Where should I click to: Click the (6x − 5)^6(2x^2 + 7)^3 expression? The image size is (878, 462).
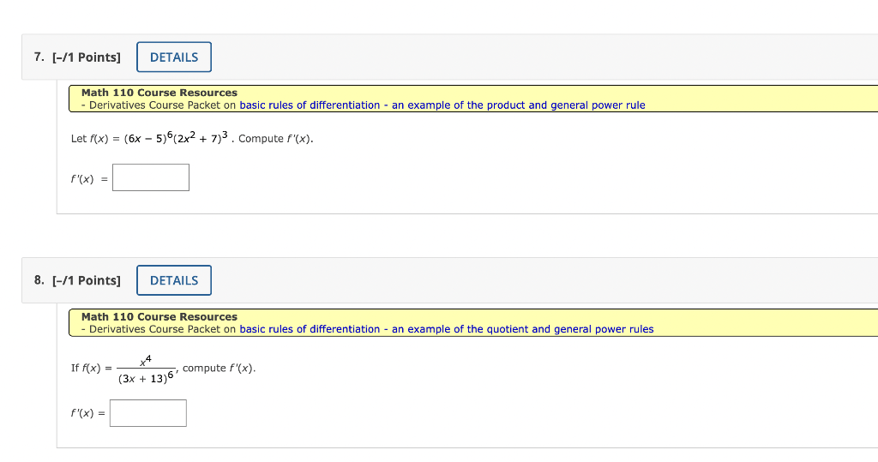[x=176, y=138]
